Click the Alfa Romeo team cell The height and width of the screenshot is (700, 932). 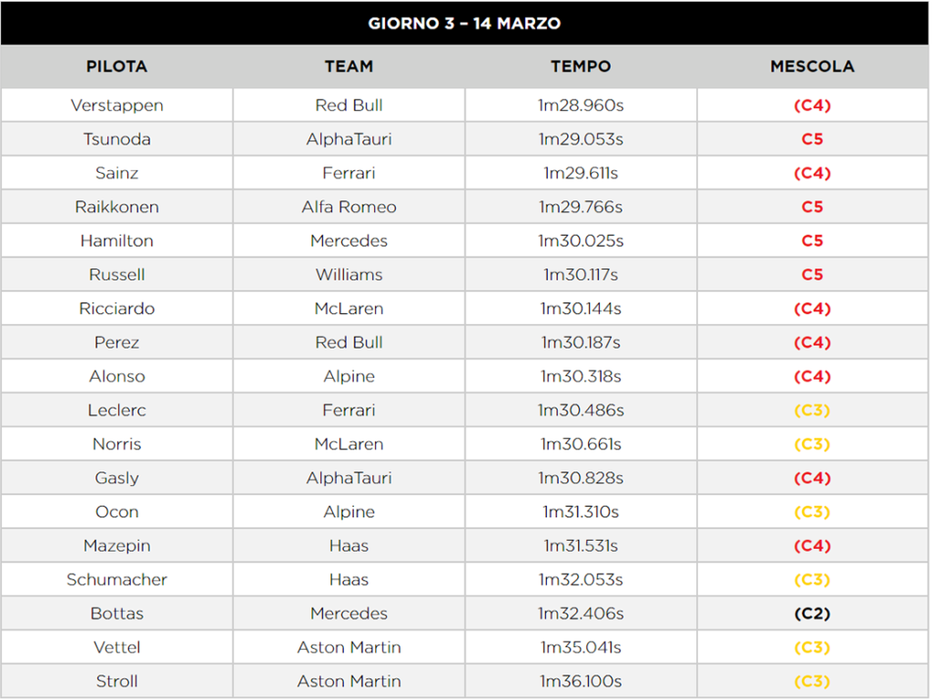coord(349,207)
